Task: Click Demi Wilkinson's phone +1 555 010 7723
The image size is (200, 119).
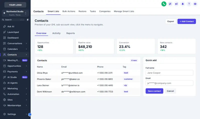Action: [105, 92]
